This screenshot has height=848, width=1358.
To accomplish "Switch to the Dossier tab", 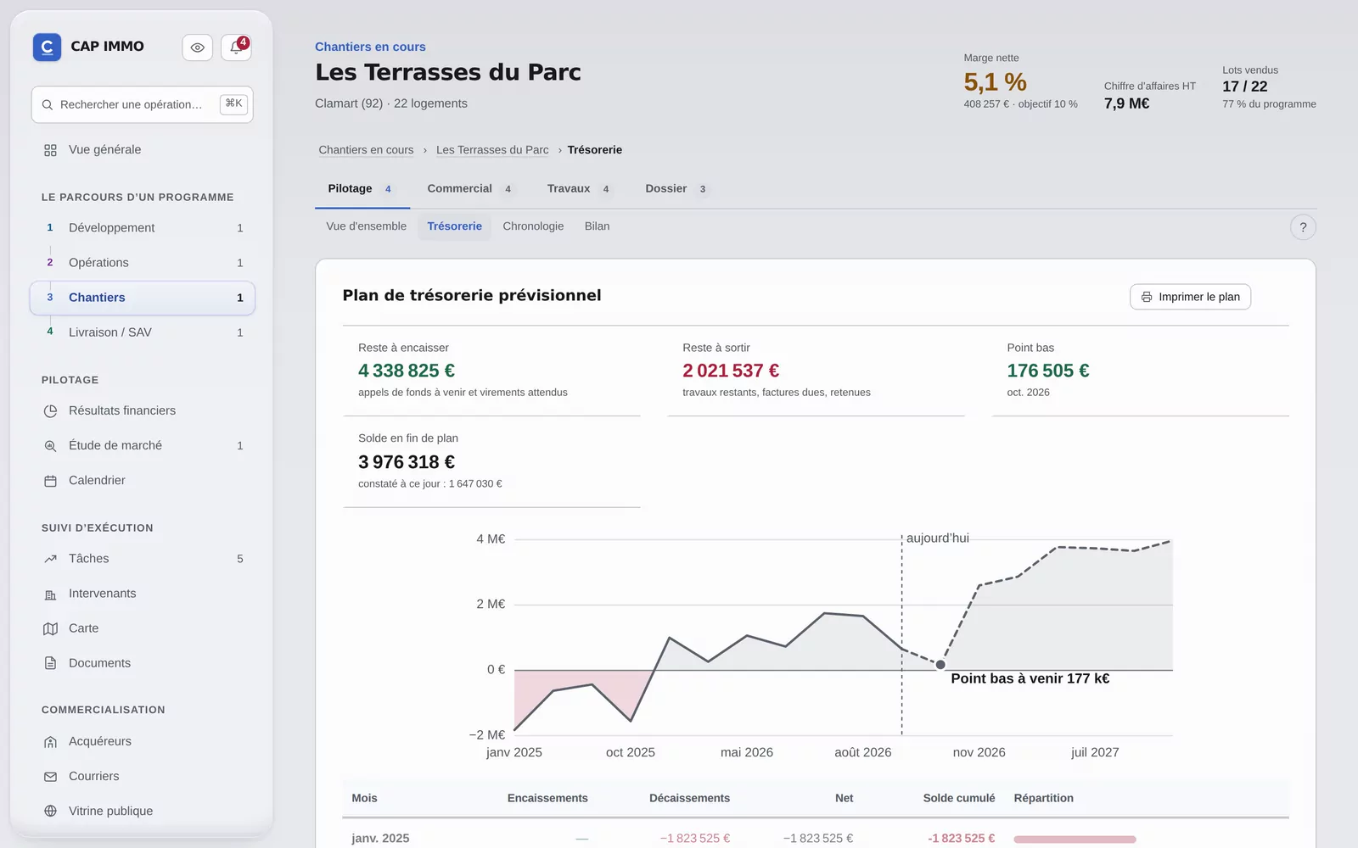I will coord(676,189).
